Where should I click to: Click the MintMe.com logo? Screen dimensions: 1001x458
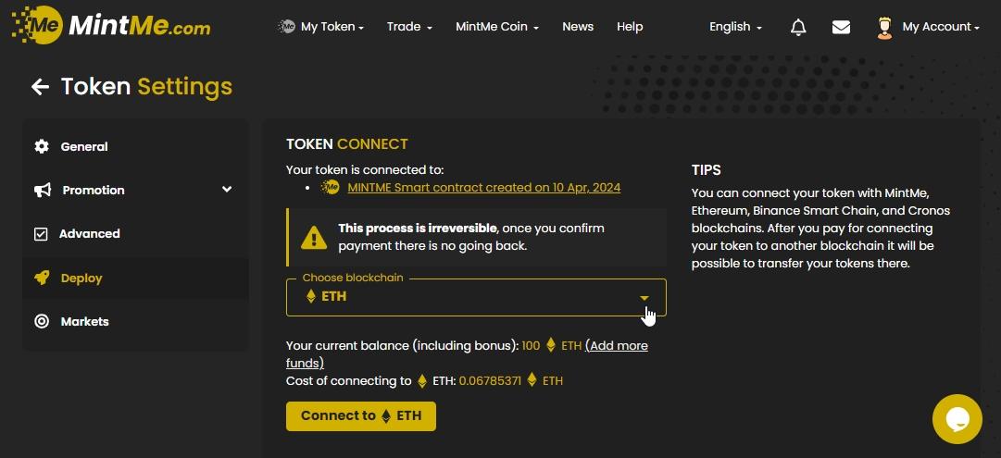point(111,26)
